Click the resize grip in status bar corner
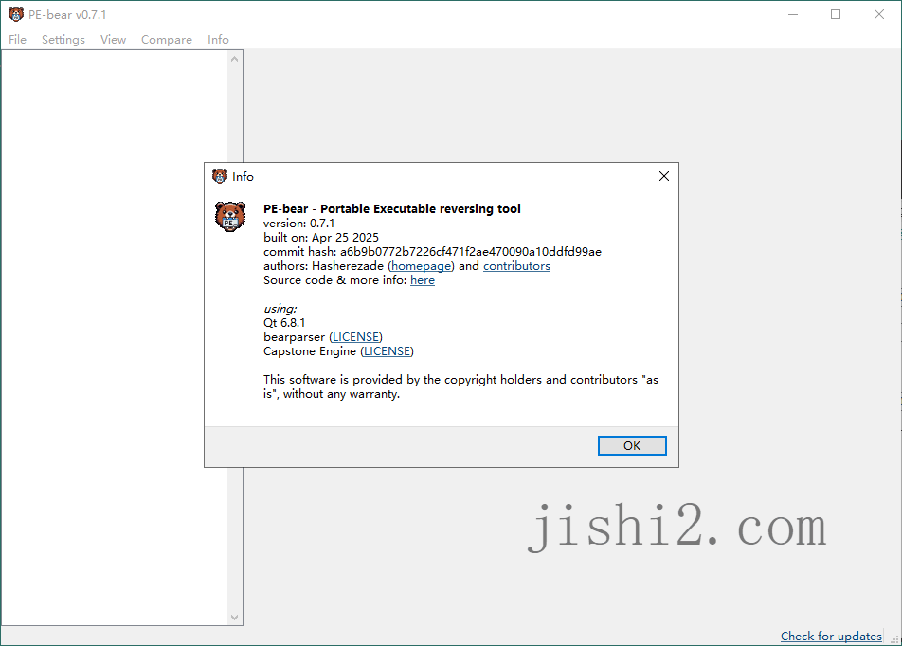 click(894, 638)
